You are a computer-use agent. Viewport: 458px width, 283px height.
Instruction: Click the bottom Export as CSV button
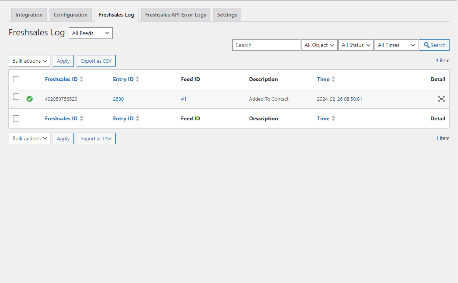97,138
